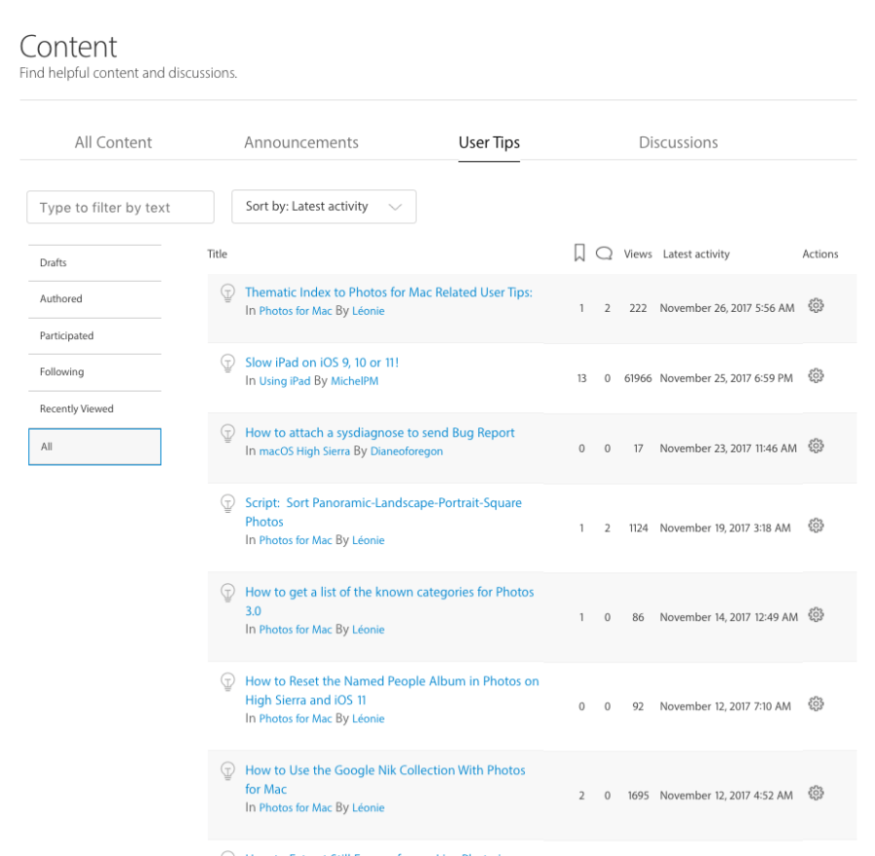Open 'How to attach a sysdiagnose' tip link
The width and height of the screenshot is (875, 856).
[379, 432]
